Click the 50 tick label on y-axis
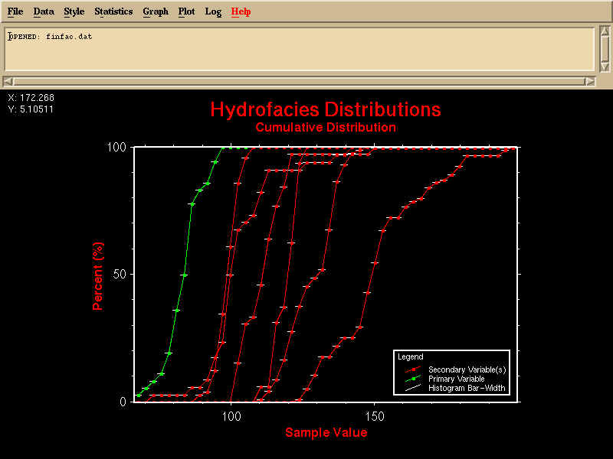 tap(120, 275)
